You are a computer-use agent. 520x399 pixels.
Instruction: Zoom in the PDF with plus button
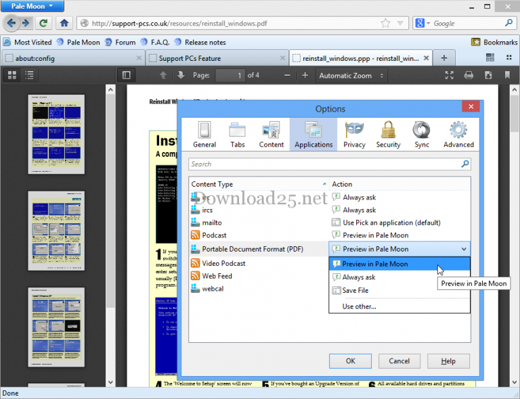click(x=305, y=76)
